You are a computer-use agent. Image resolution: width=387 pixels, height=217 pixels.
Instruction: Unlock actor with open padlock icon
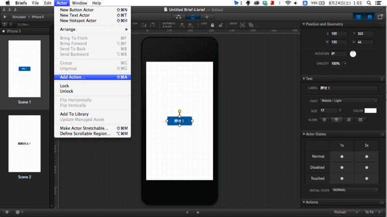point(221,25)
